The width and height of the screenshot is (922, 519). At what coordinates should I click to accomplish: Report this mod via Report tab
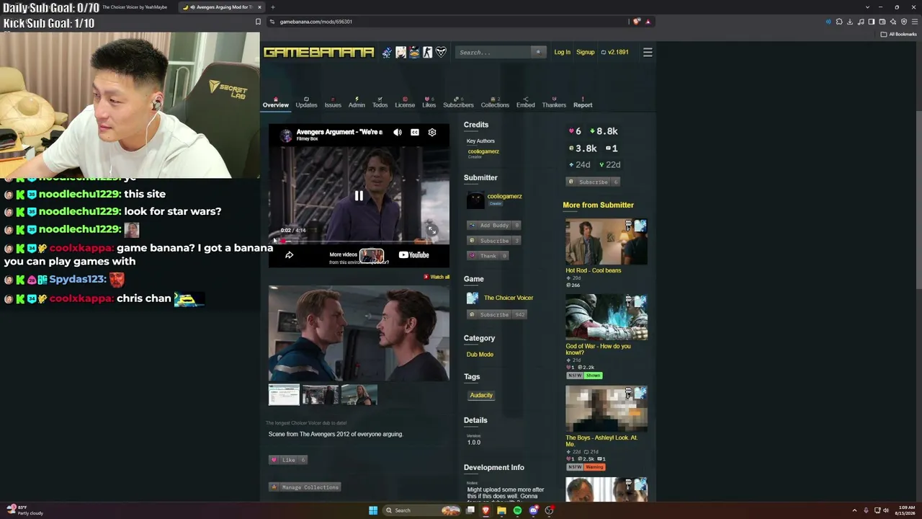tap(583, 102)
